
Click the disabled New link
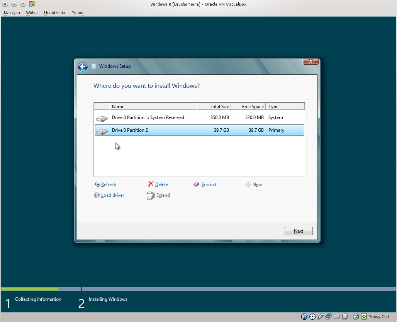pos(257,184)
